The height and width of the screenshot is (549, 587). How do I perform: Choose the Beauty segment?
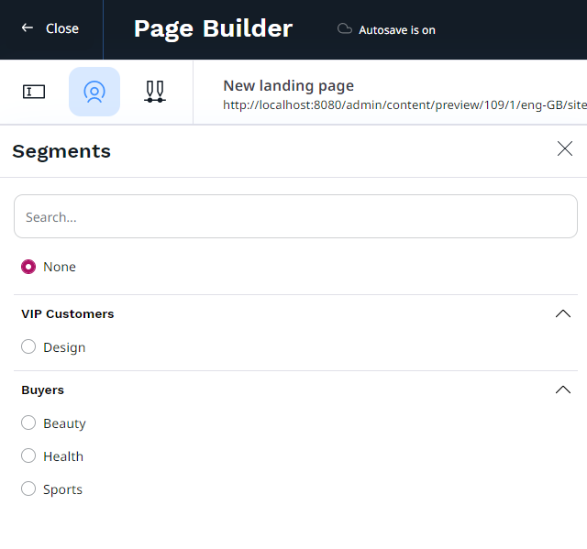point(28,423)
